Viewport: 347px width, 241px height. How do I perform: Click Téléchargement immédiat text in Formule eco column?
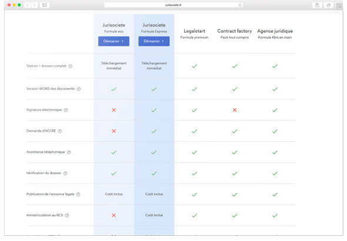click(x=114, y=66)
